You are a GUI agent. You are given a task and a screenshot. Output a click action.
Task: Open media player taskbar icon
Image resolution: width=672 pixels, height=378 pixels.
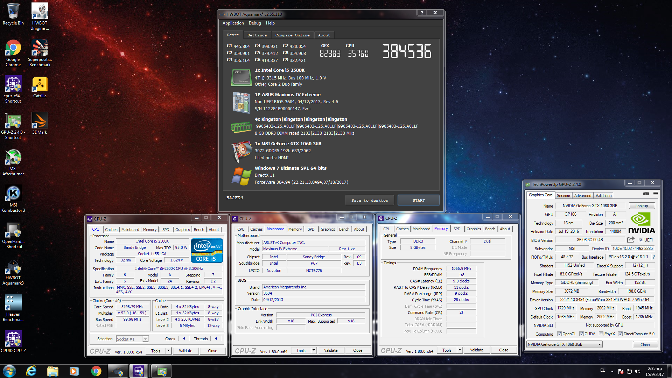pyautogui.click(x=74, y=371)
